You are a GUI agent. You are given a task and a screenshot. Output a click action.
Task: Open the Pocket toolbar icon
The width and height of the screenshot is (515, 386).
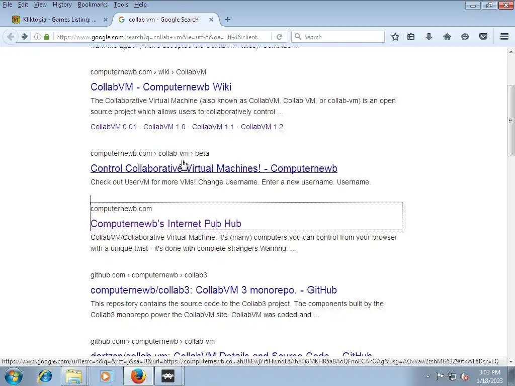pyautogui.click(x=483, y=37)
